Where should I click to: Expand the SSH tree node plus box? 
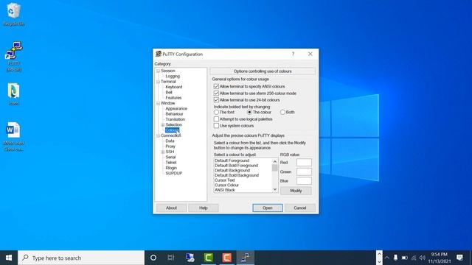[x=163, y=152]
